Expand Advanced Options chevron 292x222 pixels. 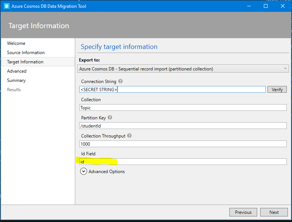tap(83, 171)
